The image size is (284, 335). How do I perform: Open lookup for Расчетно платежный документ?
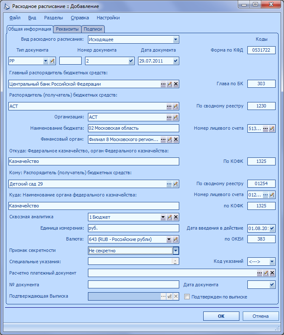pyautogui.click(x=259, y=273)
